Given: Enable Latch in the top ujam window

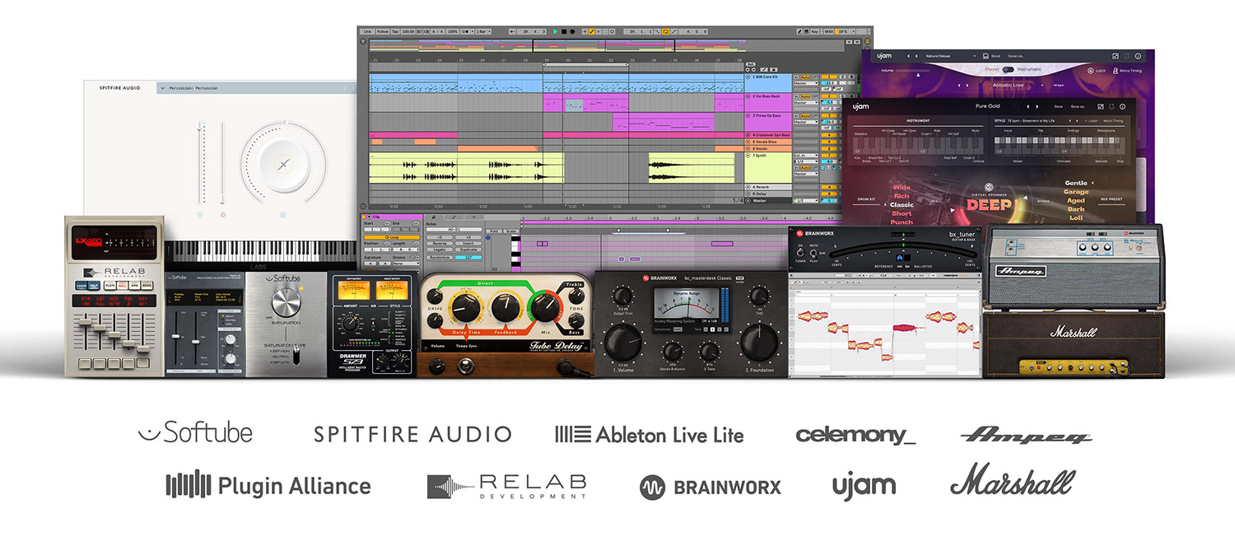Looking at the screenshot, I should click(1096, 71).
